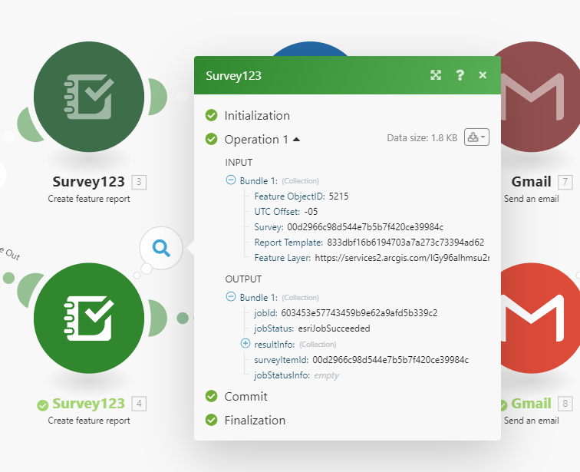Viewport: 580px width, 472px height.
Task: Open the Survey123 module number 4
Action: [89, 318]
